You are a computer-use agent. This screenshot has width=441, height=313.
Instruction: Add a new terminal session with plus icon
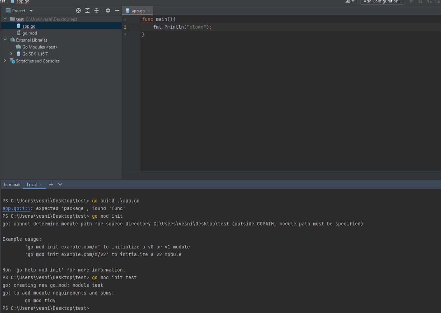click(x=51, y=184)
